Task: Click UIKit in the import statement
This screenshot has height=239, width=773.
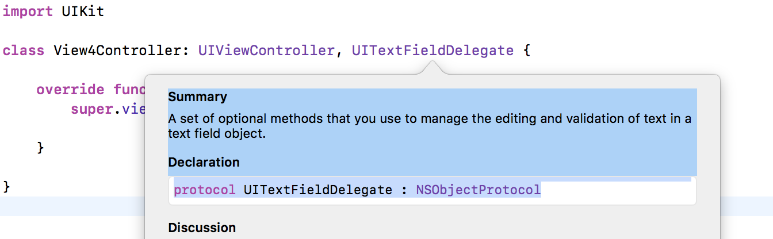Action: click(83, 11)
